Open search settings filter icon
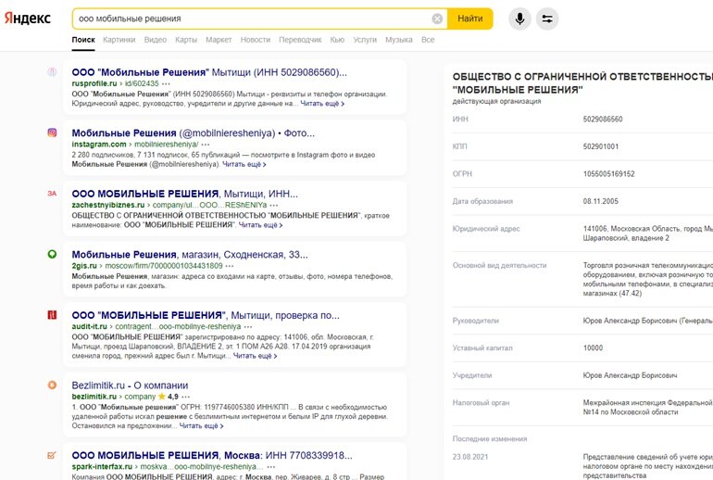The height and width of the screenshot is (480, 713). coord(547,19)
